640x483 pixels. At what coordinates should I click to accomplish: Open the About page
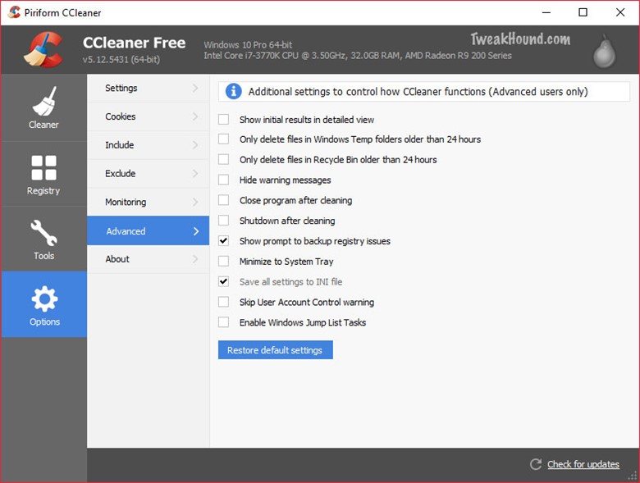tap(149, 259)
